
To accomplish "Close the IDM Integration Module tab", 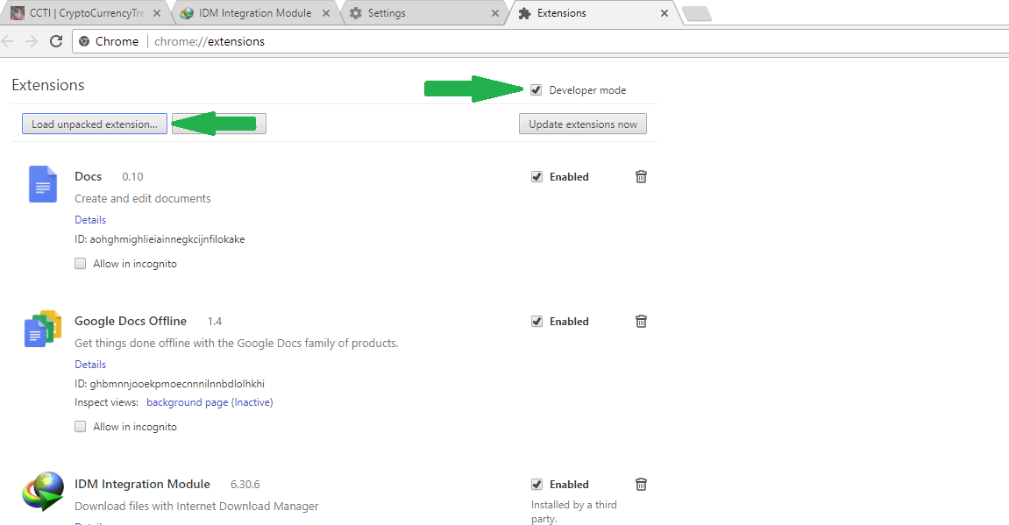I will coord(326,13).
